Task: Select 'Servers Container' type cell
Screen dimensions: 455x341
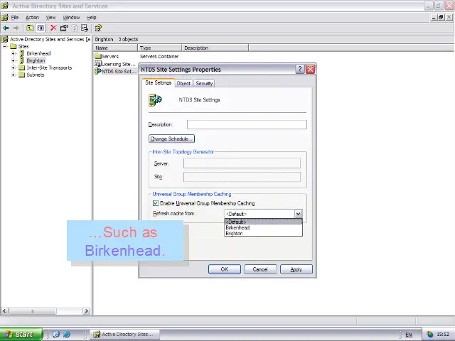Action: (159, 56)
